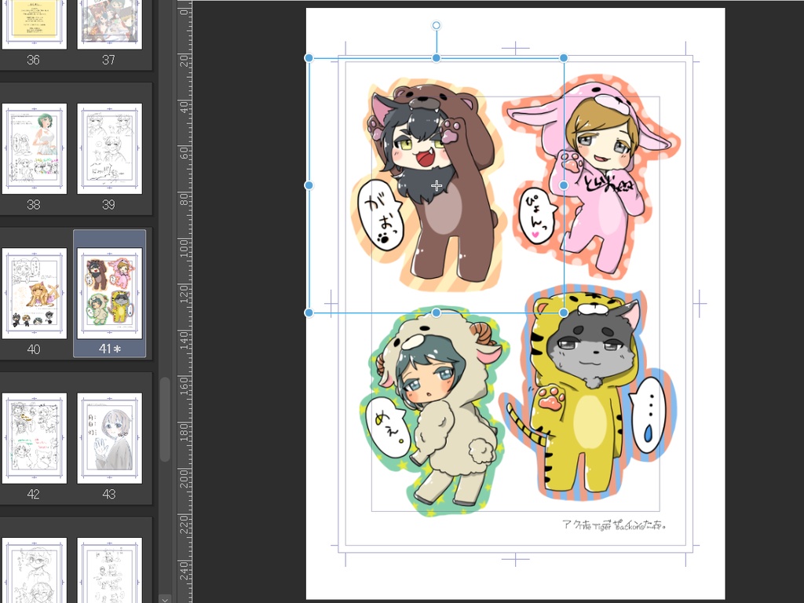Click the bottom-center transform handle

[x=437, y=312]
